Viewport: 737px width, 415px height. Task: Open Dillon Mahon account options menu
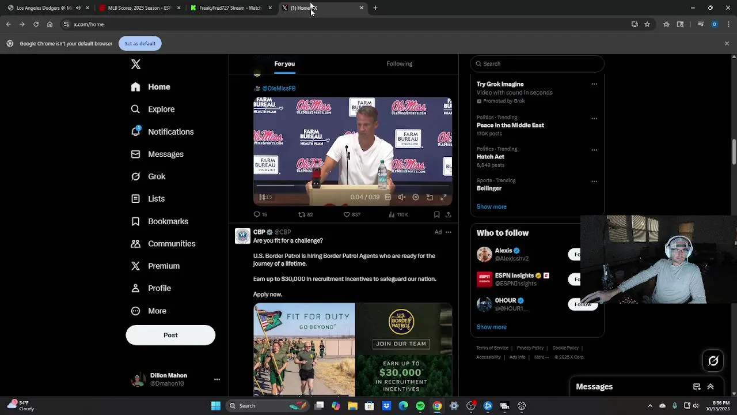[x=217, y=379]
